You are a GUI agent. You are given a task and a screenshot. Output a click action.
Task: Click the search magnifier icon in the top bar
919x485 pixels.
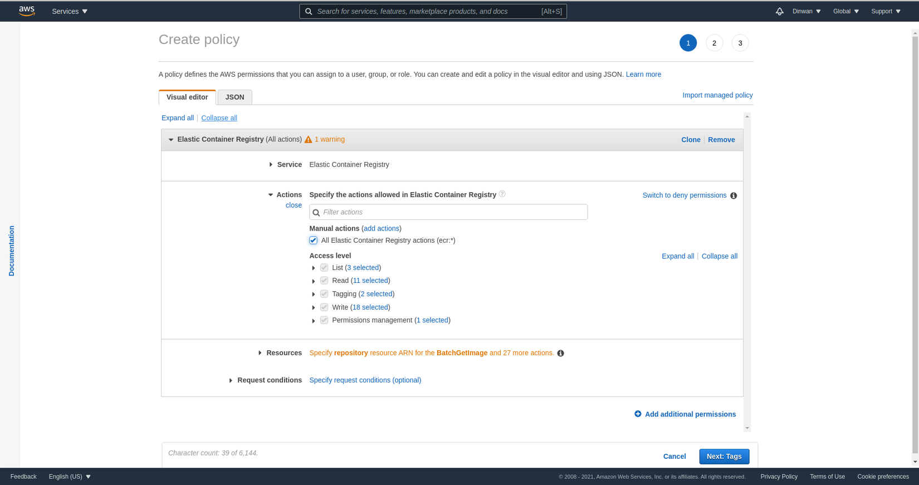pyautogui.click(x=309, y=11)
